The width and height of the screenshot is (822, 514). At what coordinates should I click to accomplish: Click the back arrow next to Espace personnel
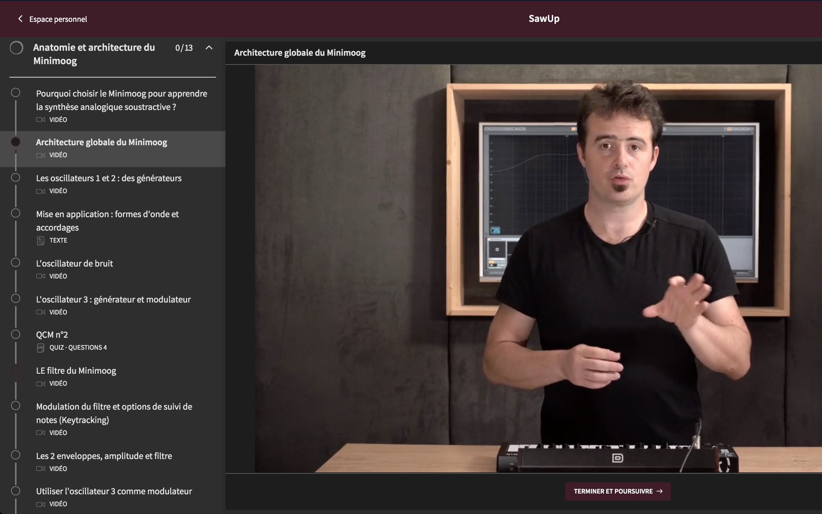pyautogui.click(x=20, y=19)
